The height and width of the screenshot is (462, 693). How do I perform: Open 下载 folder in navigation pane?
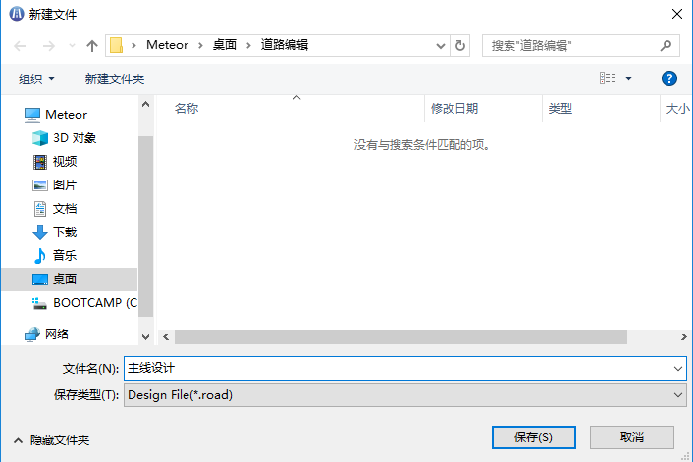coord(55,231)
